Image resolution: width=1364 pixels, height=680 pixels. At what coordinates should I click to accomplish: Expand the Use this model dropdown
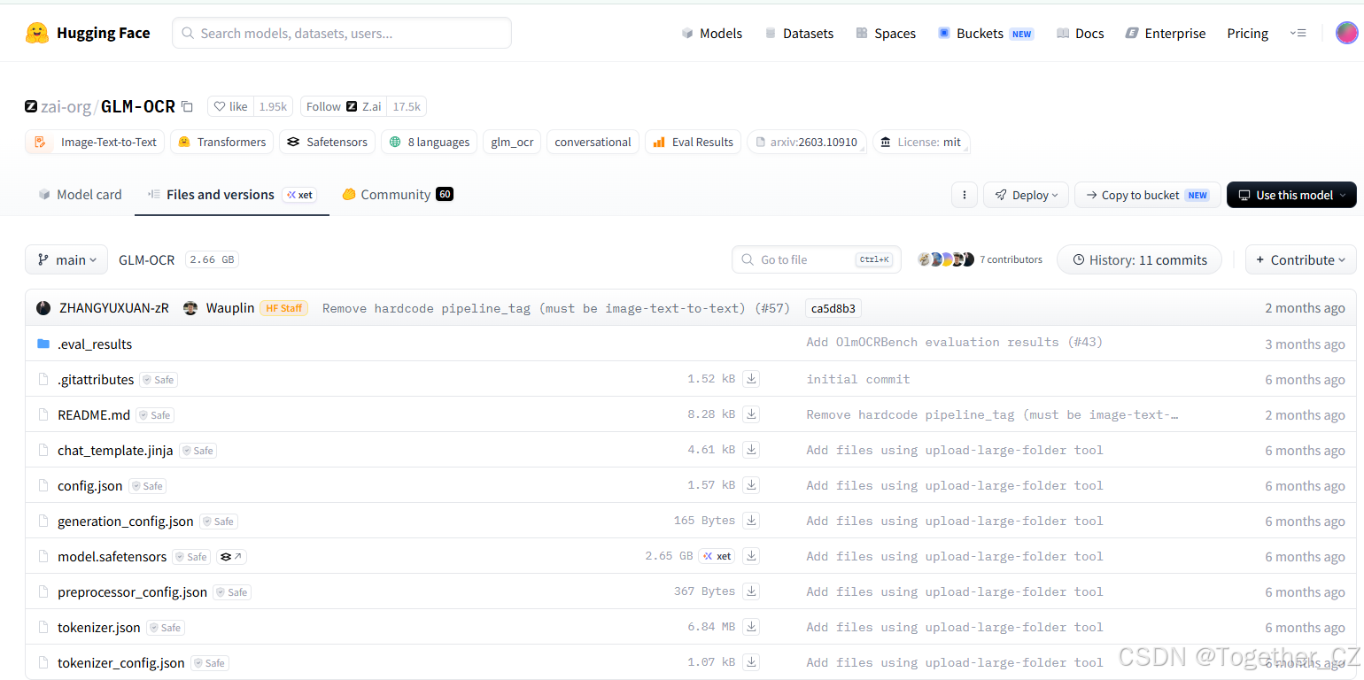point(1291,195)
